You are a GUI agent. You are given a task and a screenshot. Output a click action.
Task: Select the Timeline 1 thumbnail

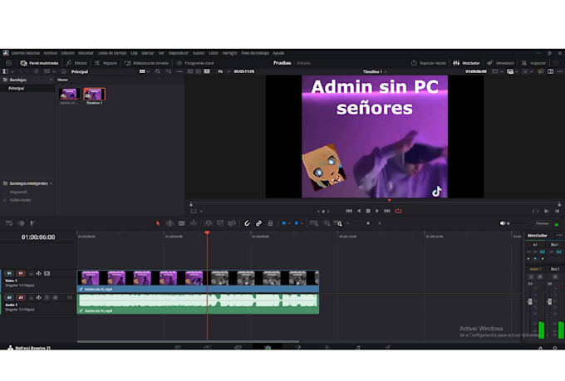pos(95,95)
